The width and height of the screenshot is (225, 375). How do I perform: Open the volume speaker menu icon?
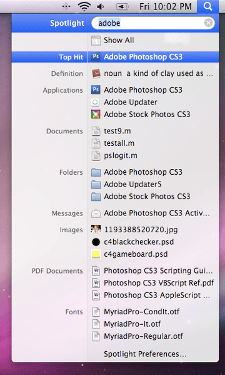coord(101,6)
